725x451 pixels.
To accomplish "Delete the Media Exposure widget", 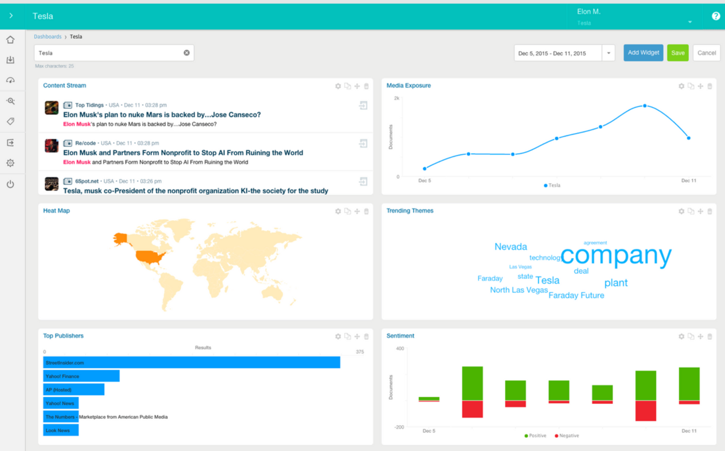I will pyautogui.click(x=709, y=86).
